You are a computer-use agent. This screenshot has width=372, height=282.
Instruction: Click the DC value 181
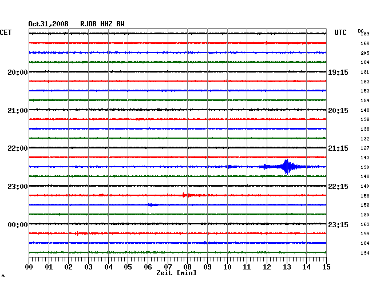tap(365, 72)
